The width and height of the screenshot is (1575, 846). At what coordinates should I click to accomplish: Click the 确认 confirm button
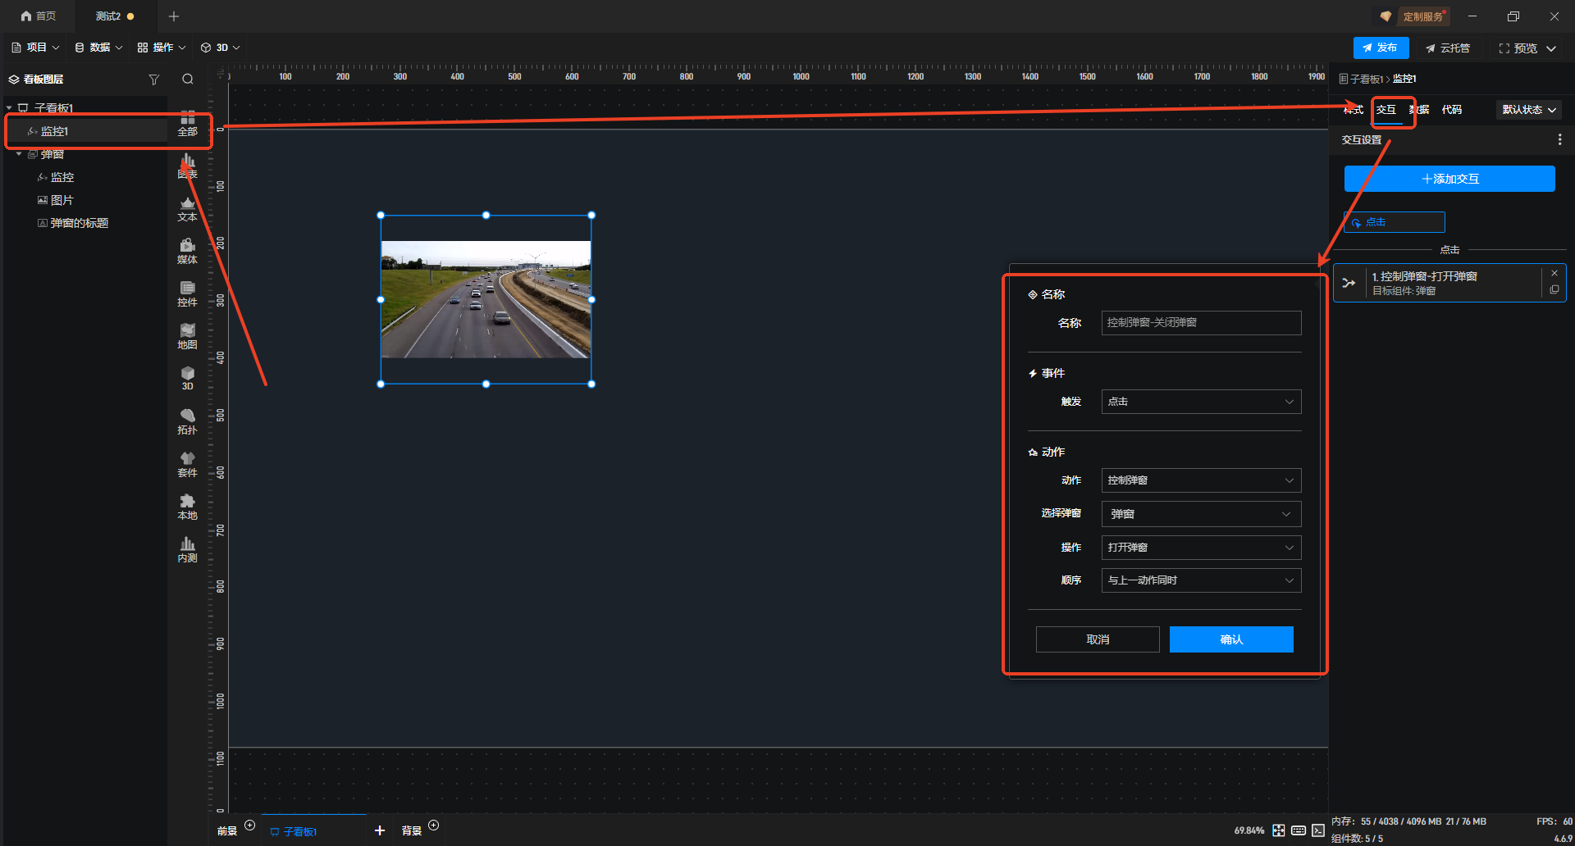click(1230, 639)
